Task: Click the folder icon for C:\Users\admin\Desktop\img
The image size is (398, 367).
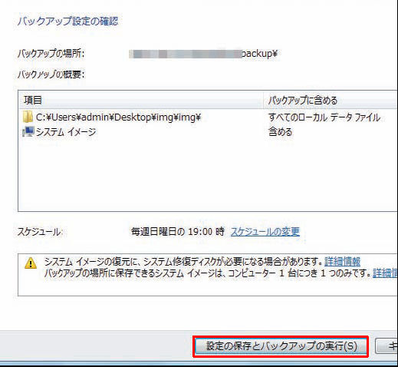Action: click(28, 117)
